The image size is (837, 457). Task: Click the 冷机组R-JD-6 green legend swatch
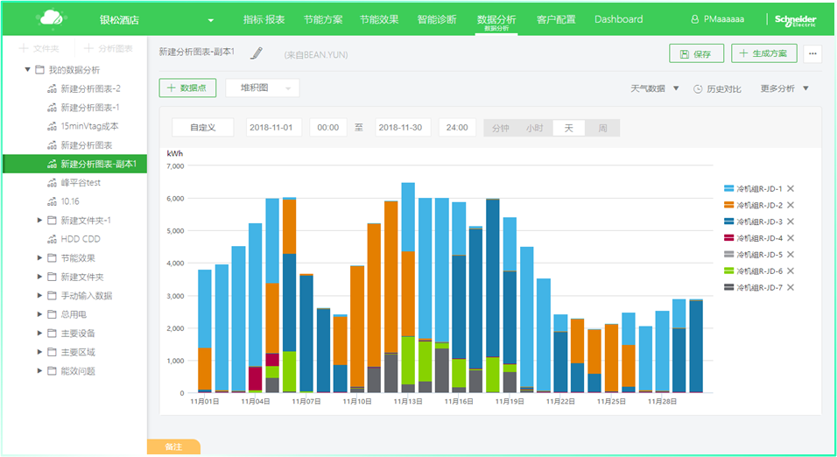(728, 271)
